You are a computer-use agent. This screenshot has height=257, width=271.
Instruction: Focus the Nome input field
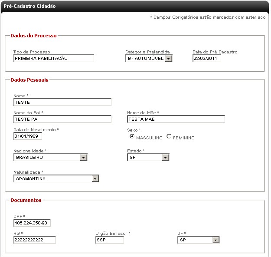click(x=62, y=102)
